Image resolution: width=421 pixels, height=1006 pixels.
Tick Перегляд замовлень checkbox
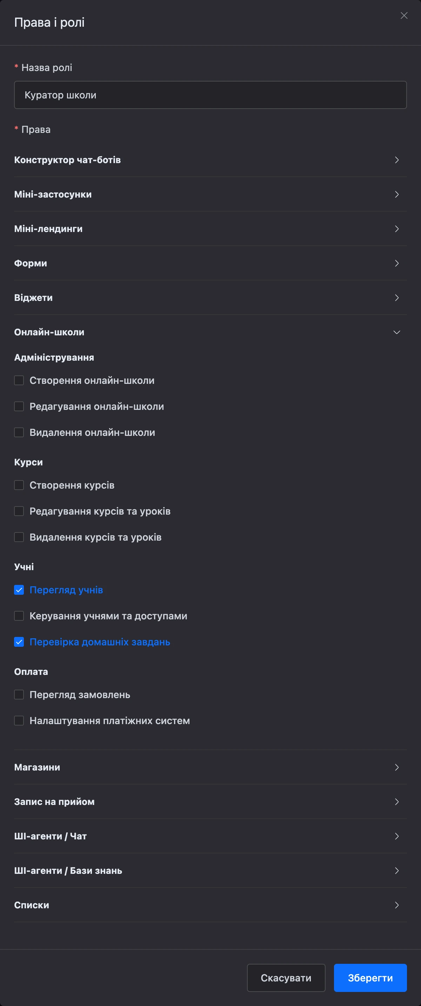[19, 694]
